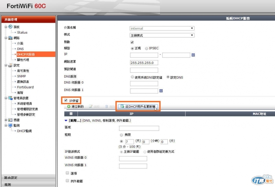Toggle the 例外範圍 checkbox
Screen dimensions: 275x187
click(x=67, y=180)
